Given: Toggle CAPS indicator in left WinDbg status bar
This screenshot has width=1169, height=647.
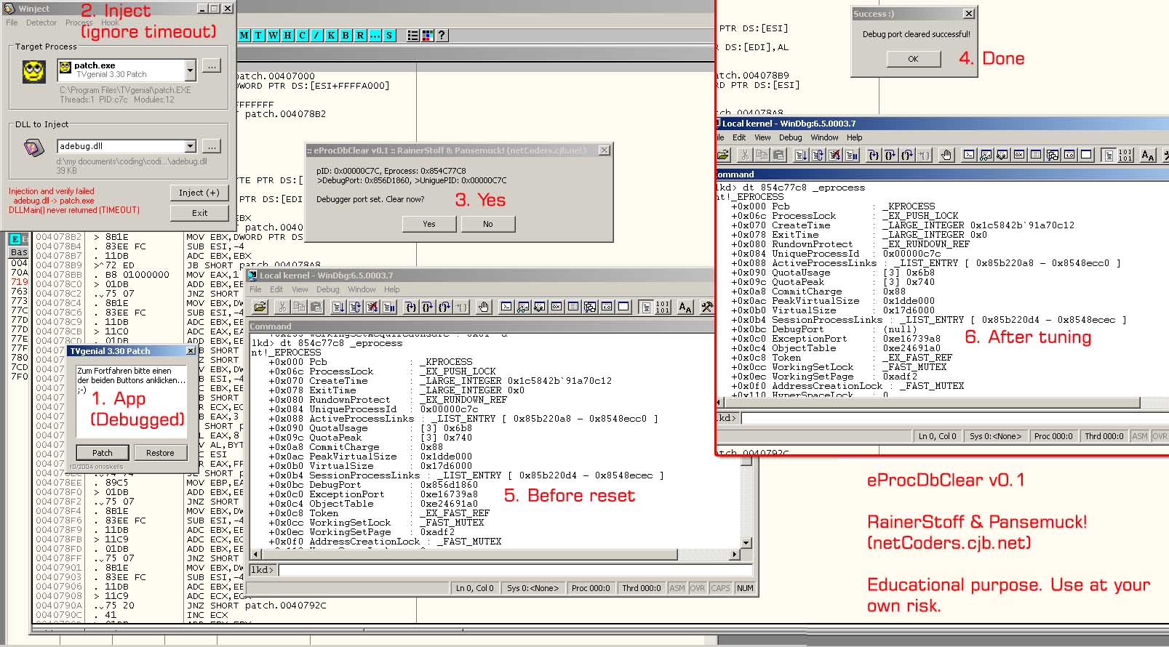Looking at the screenshot, I should pyautogui.click(x=720, y=588).
